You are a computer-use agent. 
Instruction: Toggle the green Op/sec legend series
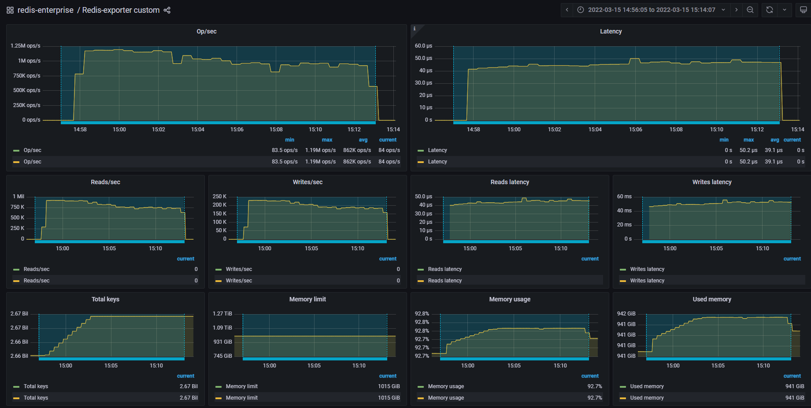[32, 150]
